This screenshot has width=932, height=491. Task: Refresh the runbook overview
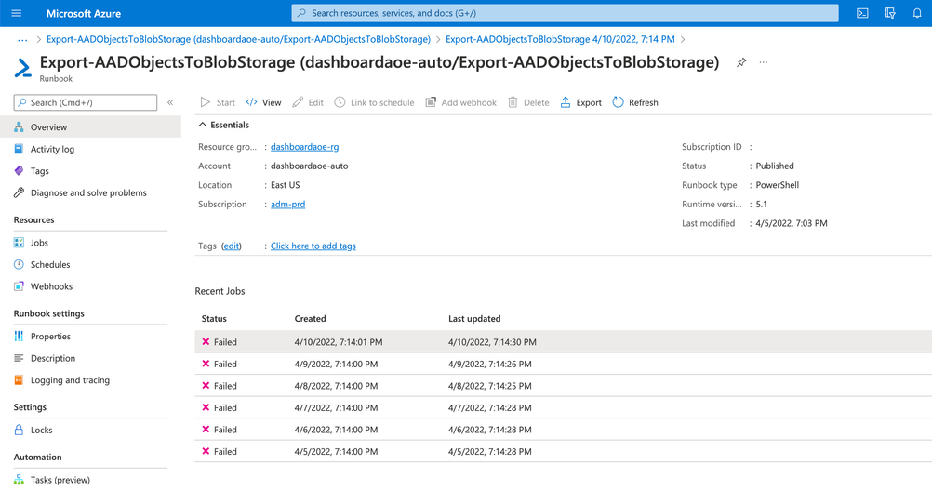[x=634, y=102]
